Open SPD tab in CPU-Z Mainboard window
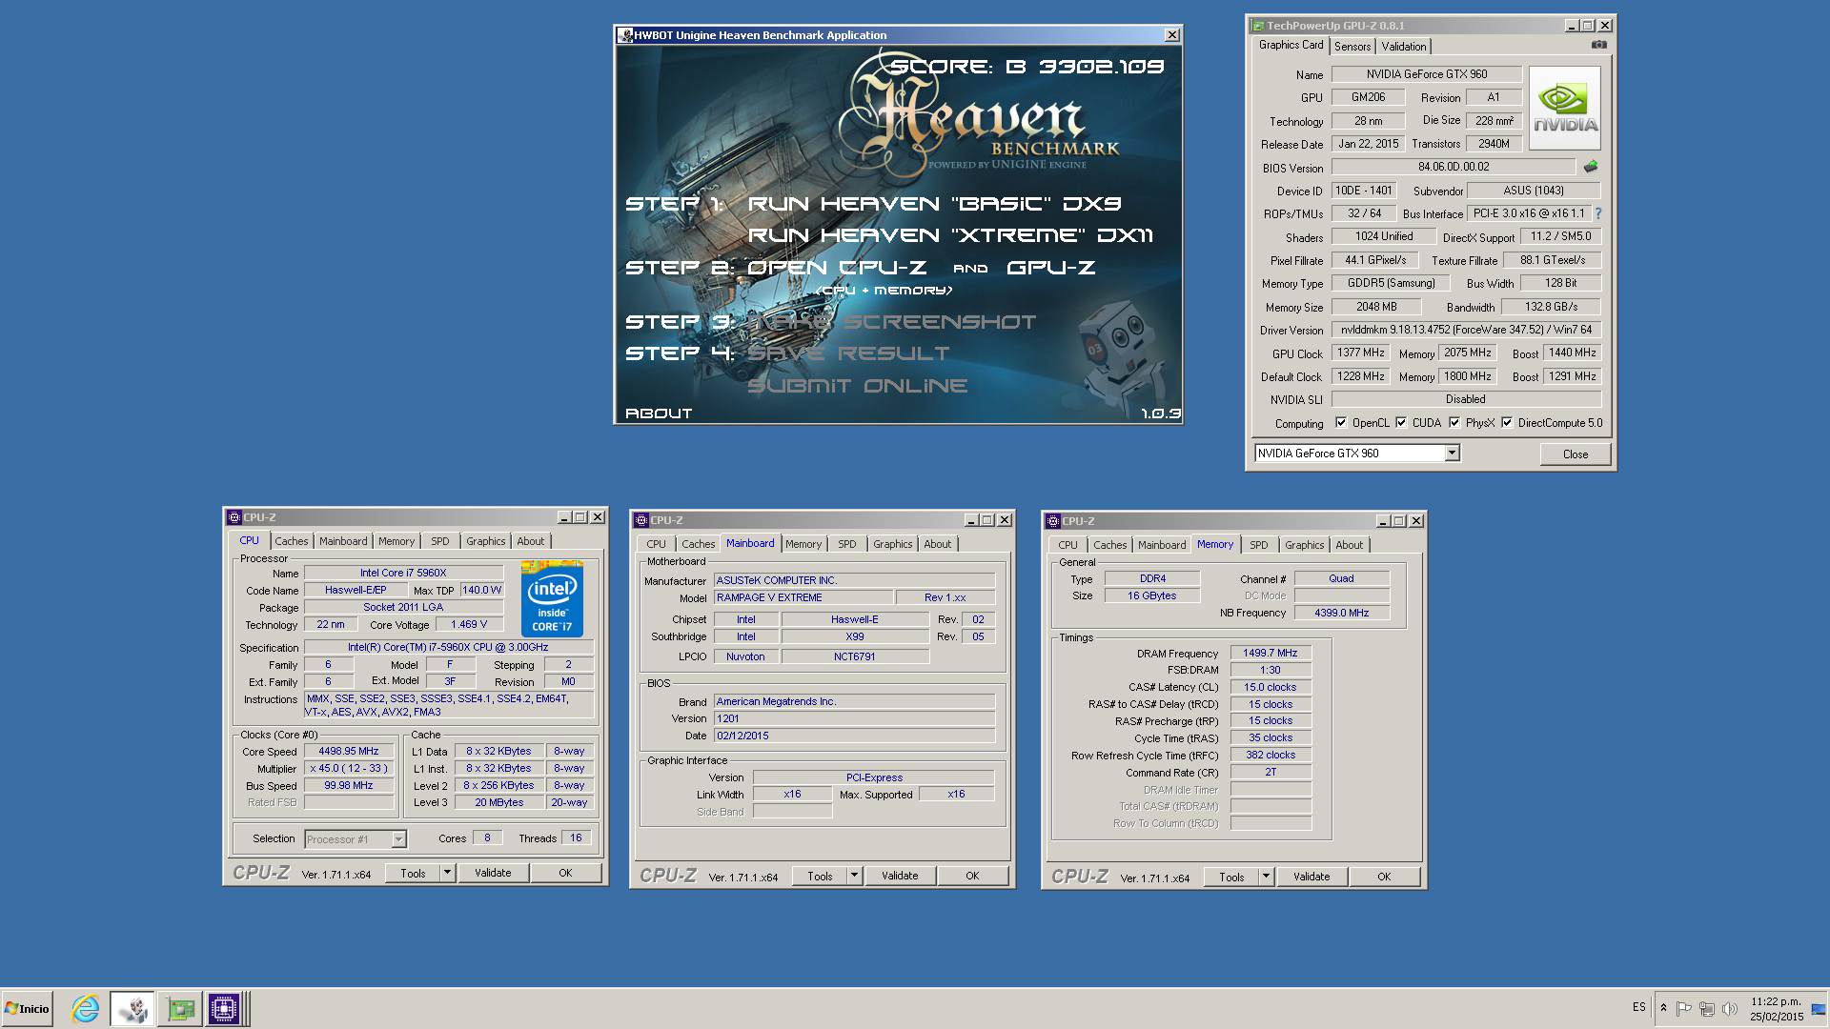This screenshot has width=1830, height=1029. 846,544
